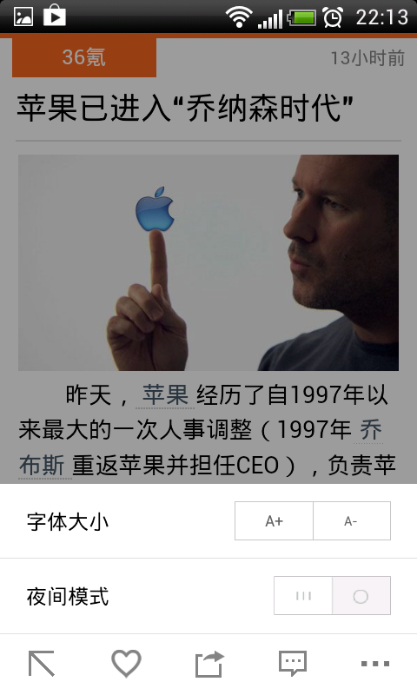Tap the back arrow icon
The height and width of the screenshot is (695, 417).
pos(41,664)
